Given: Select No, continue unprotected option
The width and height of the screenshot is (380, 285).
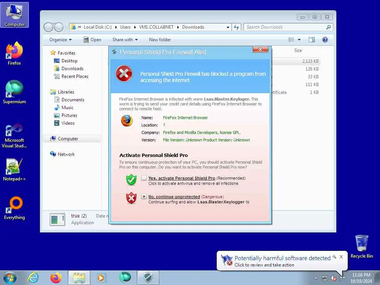Looking at the screenshot, I should tap(144, 197).
